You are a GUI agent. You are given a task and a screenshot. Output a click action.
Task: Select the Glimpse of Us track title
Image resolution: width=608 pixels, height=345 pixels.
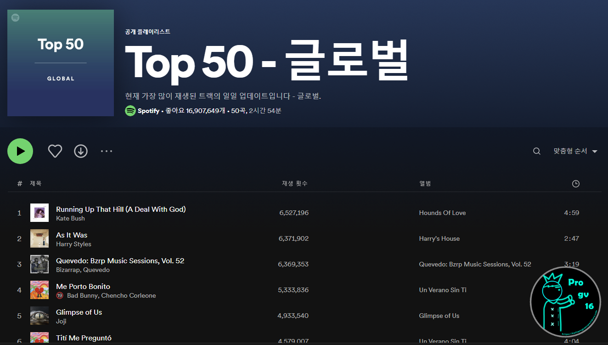(x=79, y=312)
